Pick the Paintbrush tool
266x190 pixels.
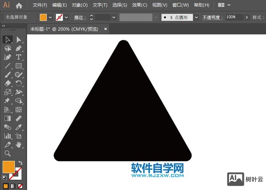click(8, 74)
